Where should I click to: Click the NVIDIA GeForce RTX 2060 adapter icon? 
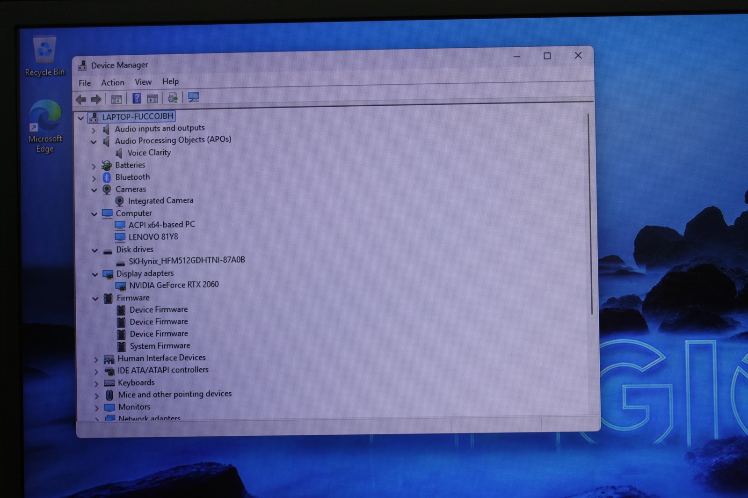click(121, 286)
